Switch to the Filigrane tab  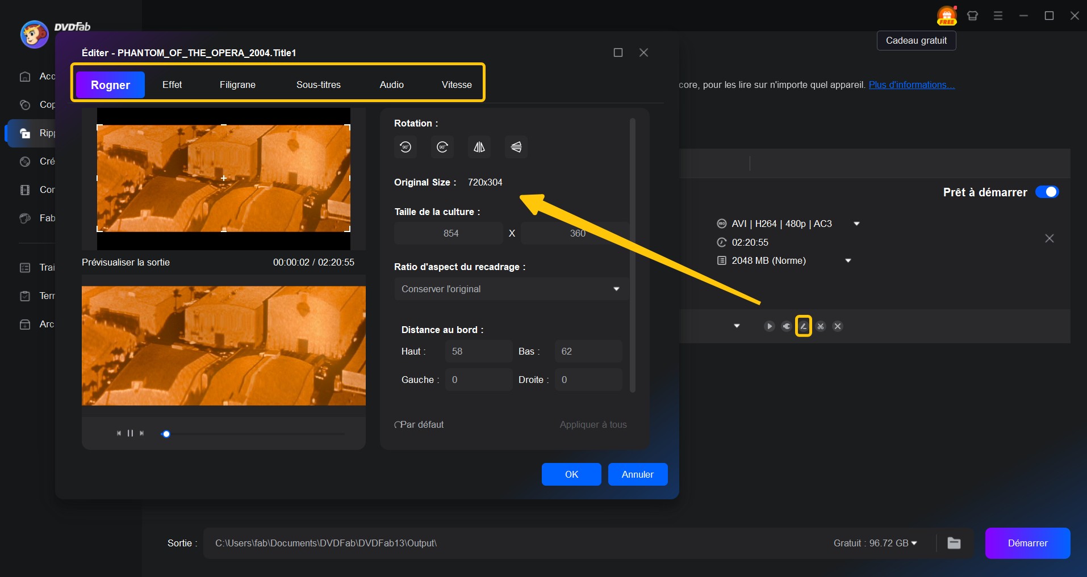tap(237, 85)
